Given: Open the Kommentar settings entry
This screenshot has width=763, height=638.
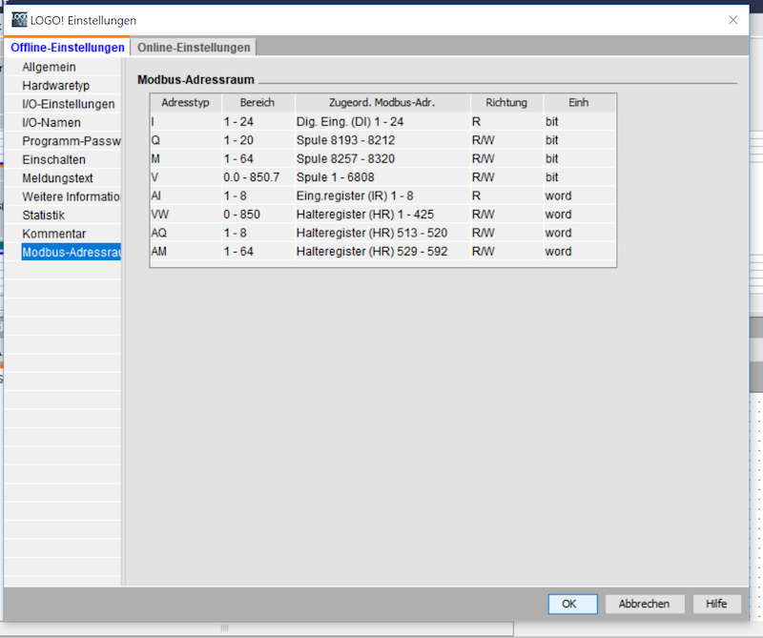Looking at the screenshot, I should pos(53,234).
